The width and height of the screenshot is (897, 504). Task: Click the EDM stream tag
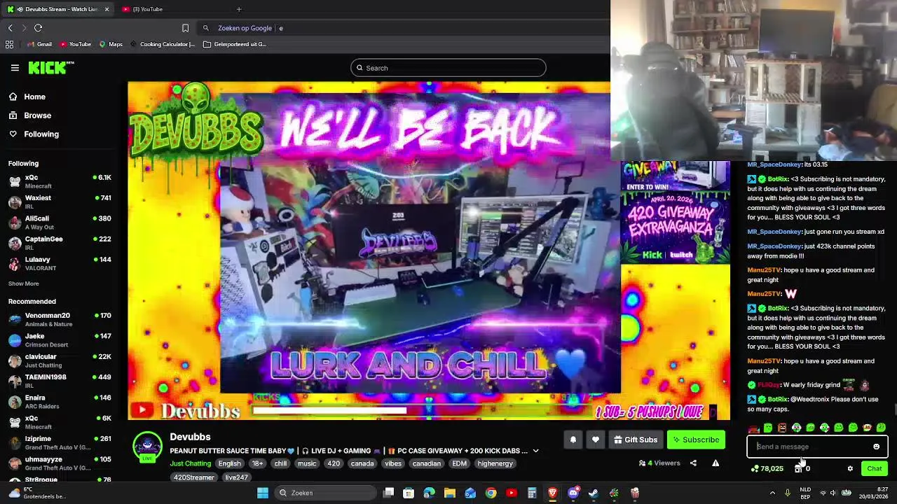point(459,463)
